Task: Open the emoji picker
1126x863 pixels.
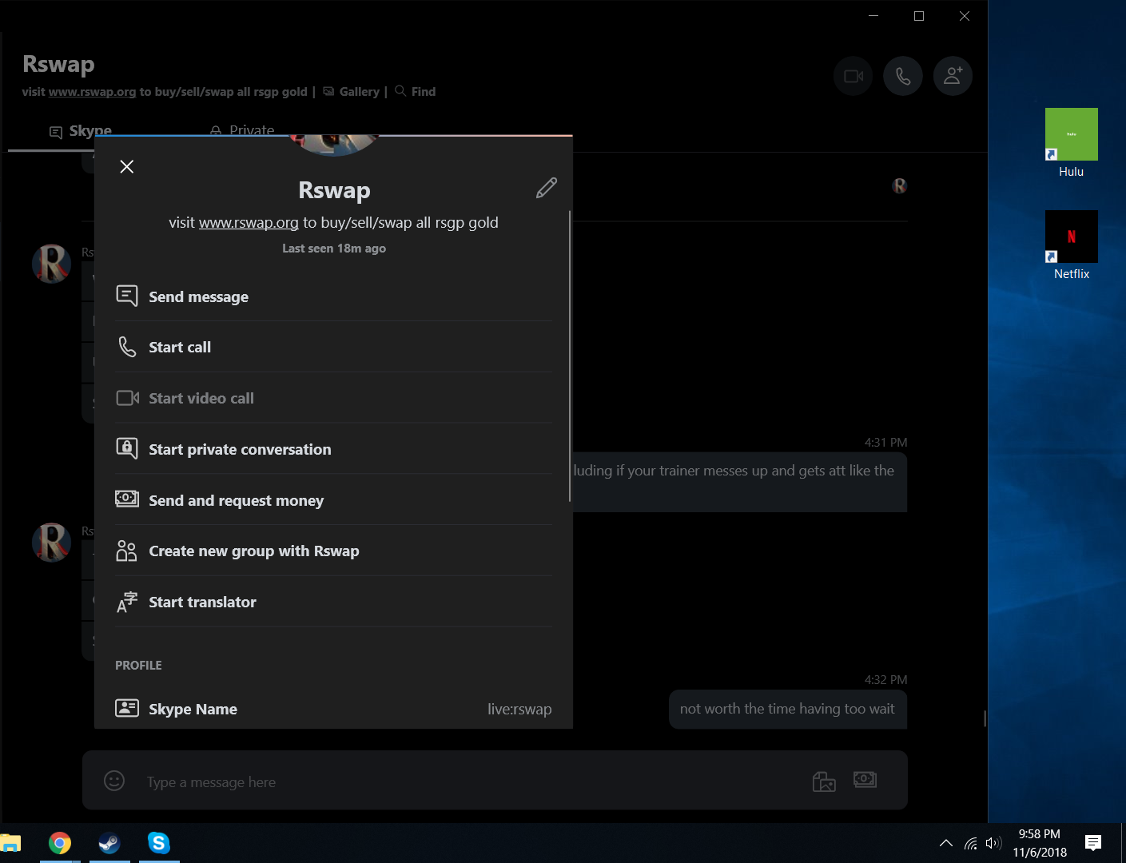Action: (x=114, y=781)
